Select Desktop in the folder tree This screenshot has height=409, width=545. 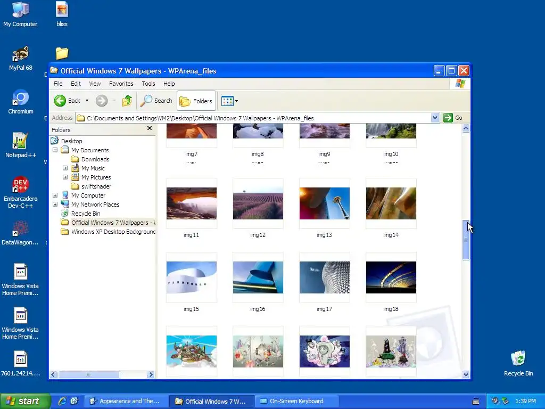72,141
